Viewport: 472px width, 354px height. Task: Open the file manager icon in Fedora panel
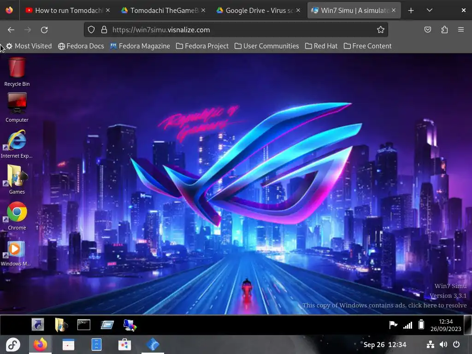(96, 345)
